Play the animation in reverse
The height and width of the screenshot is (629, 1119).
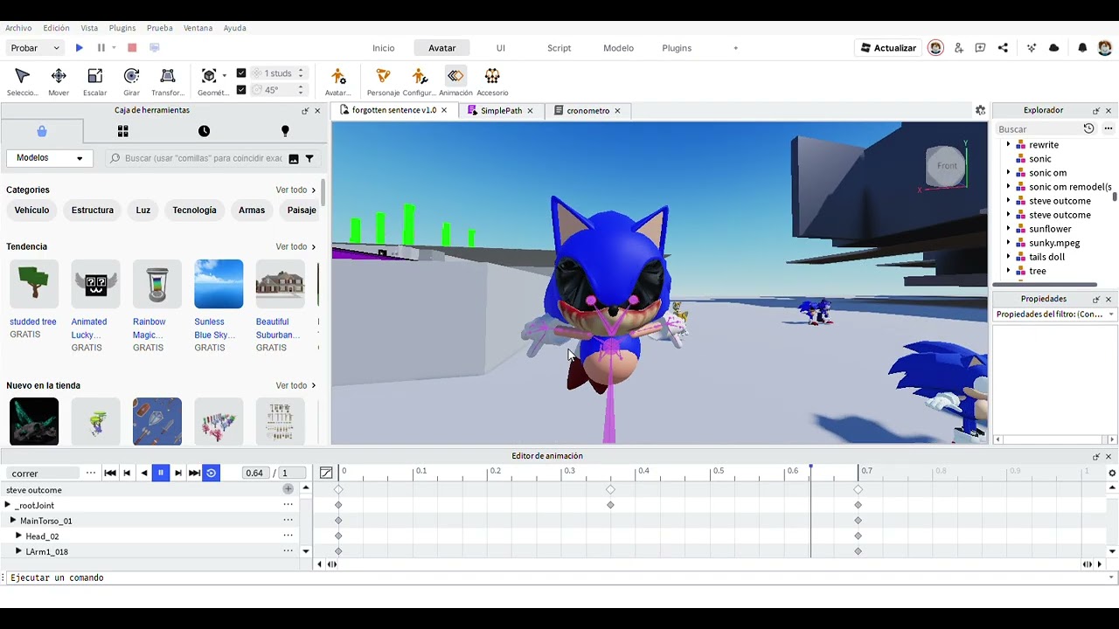pos(144,473)
